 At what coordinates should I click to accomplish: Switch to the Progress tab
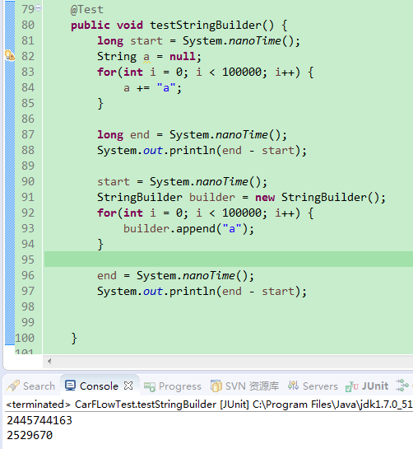point(173,386)
